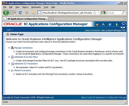Open the list all tabs dropdown
The image size is (129, 106).
tap(125, 19)
